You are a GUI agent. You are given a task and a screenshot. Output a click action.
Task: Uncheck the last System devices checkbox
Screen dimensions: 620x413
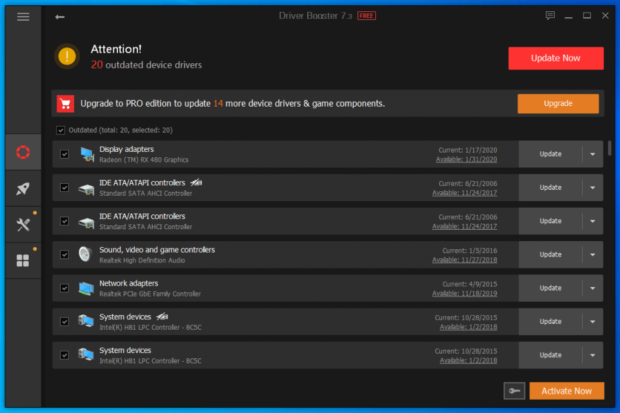click(65, 355)
